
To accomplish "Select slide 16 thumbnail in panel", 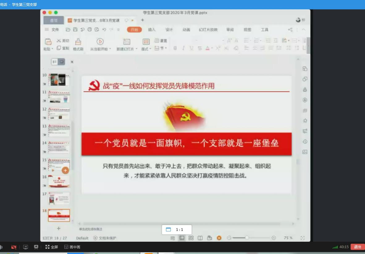I will click(x=59, y=182).
